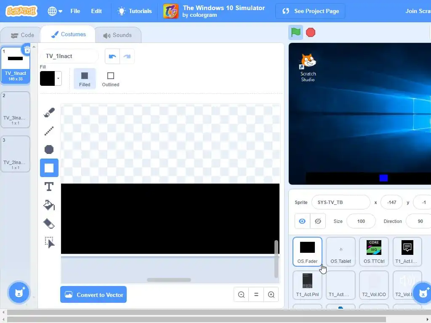Click the Redo arrow
Screen dimensions: 431x323
point(127,56)
